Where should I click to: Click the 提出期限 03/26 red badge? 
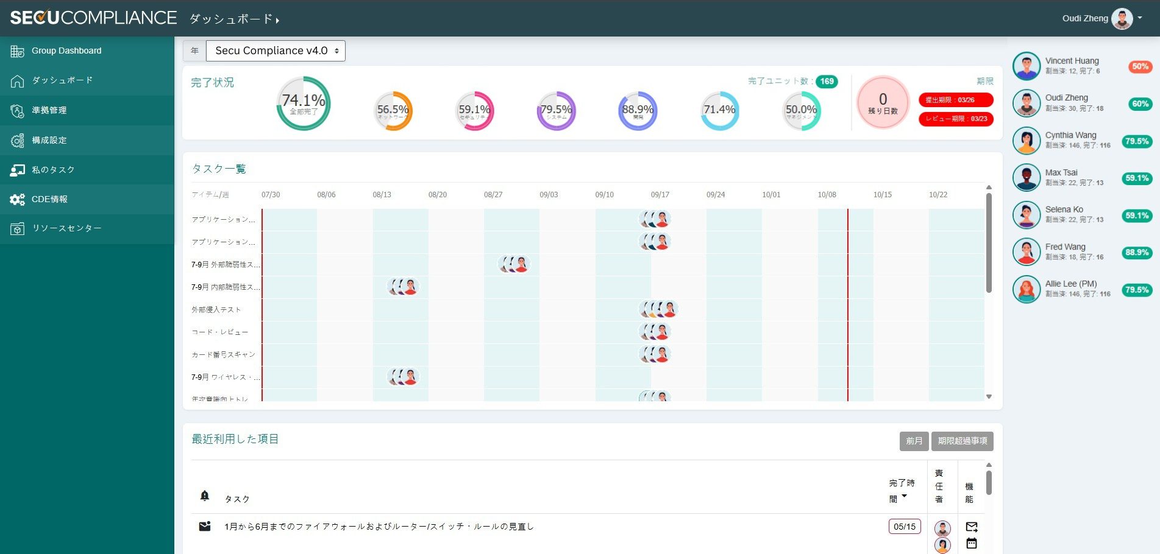[956, 100]
